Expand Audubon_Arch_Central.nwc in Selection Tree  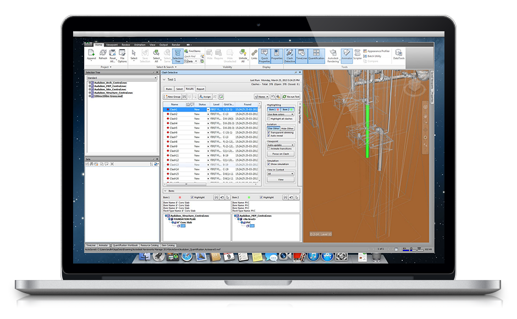click(90, 83)
